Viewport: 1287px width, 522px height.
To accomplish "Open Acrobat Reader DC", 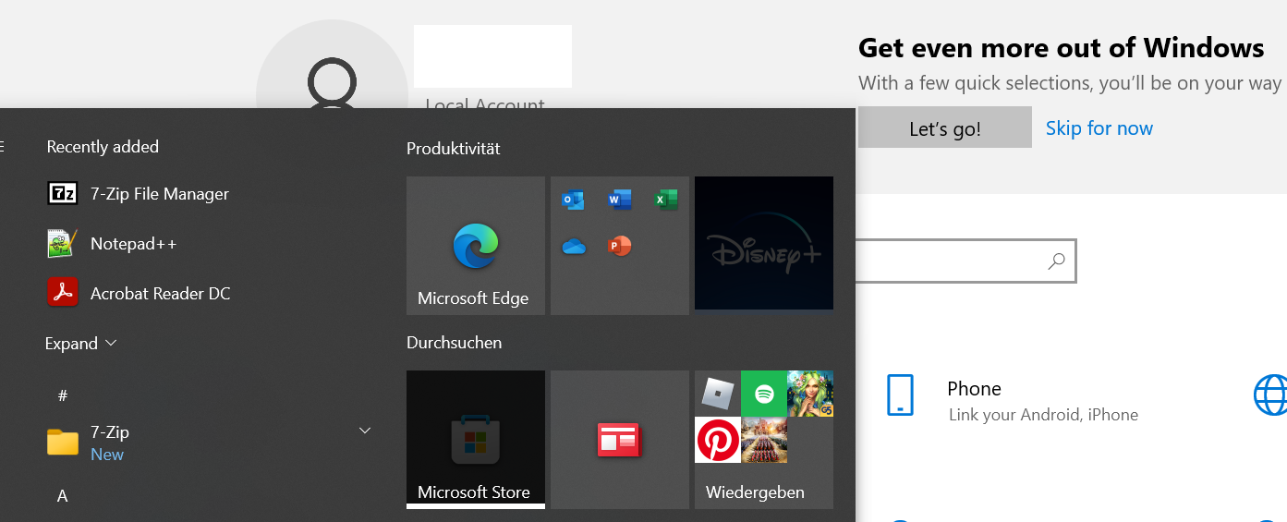I will pyautogui.click(x=139, y=294).
